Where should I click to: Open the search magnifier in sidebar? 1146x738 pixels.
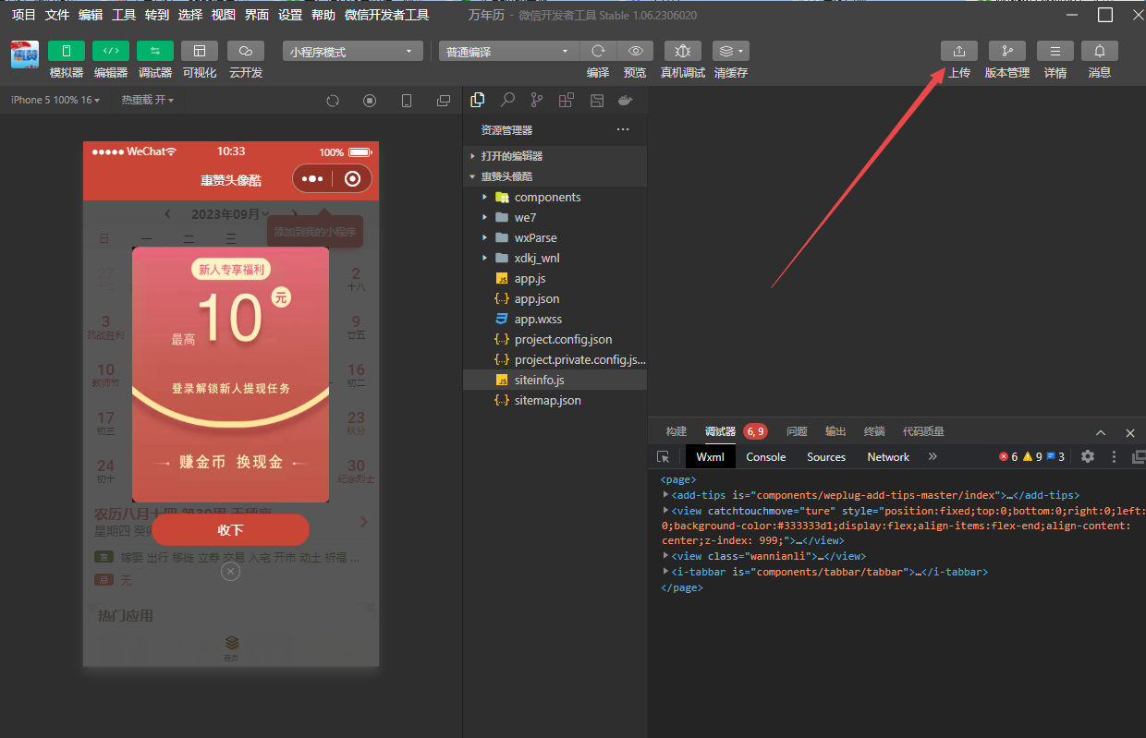(x=507, y=100)
